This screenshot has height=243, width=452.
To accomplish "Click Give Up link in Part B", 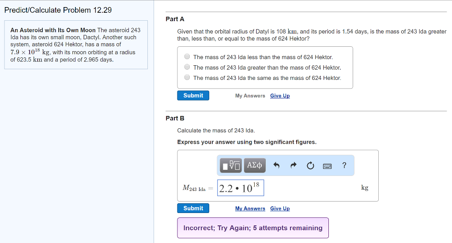I will coord(280,209).
